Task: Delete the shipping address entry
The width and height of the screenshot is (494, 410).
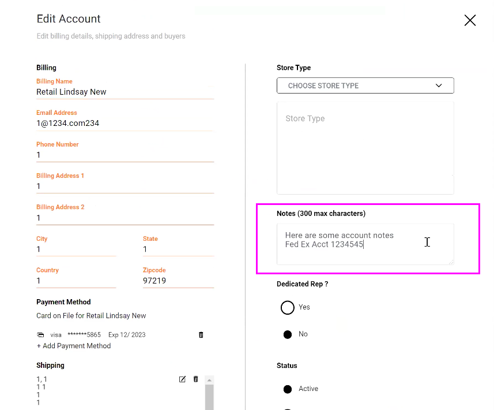Action: tap(196, 379)
